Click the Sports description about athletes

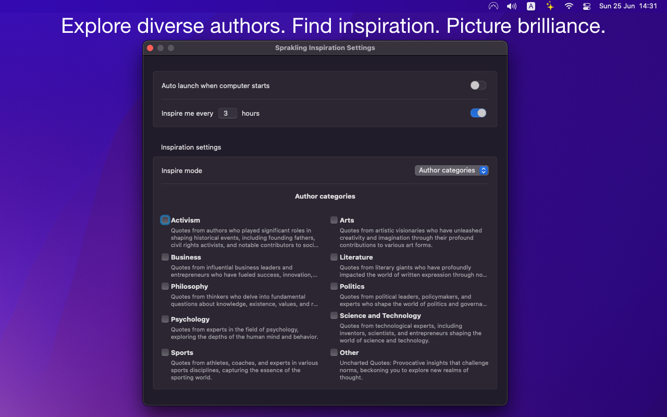244,370
